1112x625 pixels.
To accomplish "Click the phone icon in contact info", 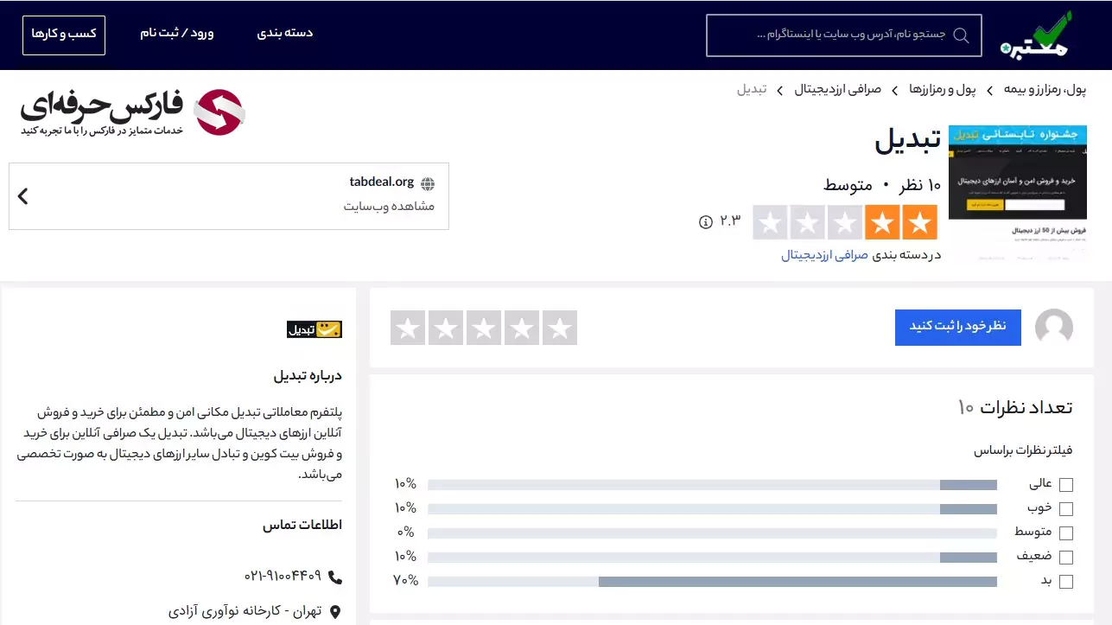I will coord(335,577).
